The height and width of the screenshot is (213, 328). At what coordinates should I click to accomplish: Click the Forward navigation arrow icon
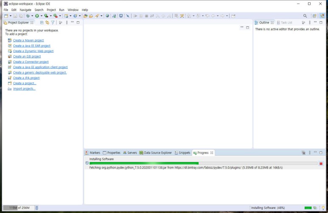point(222,16)
